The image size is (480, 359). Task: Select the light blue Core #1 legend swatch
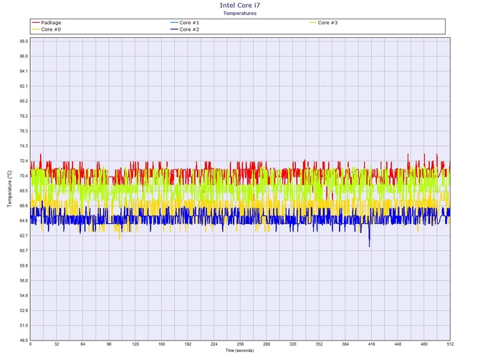point(174,23)
